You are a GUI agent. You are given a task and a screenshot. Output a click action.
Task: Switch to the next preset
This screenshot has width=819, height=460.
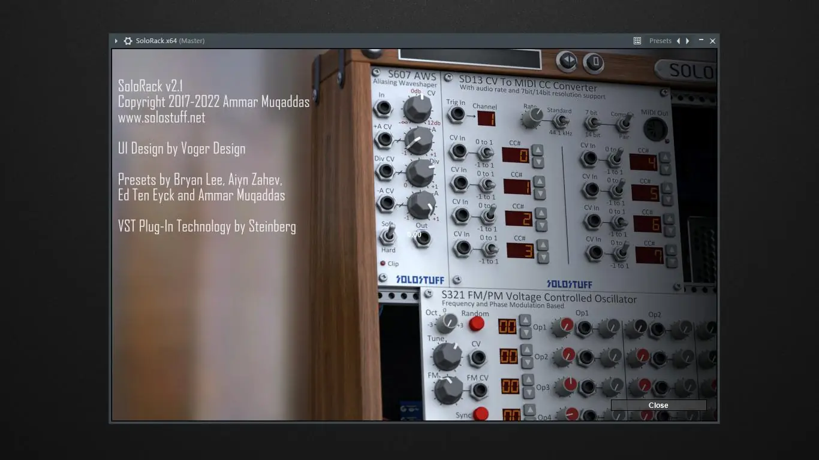coord(688,41)
